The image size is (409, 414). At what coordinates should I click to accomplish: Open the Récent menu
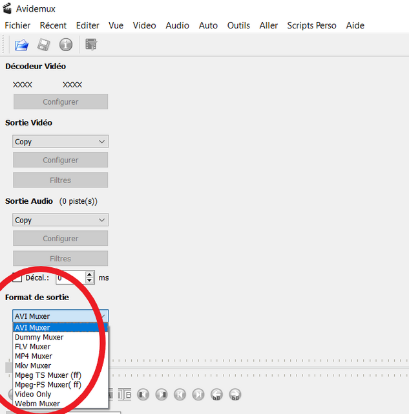click(x=53, y=25)
